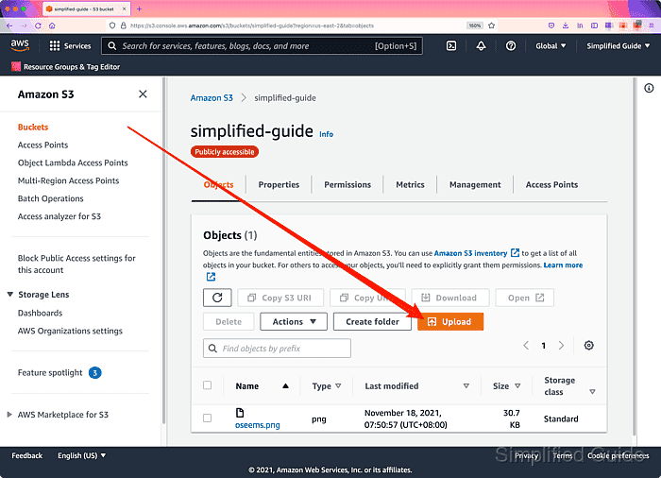Go to next page of objects
Screen dimensions: 661x478
tap(561, 346)
